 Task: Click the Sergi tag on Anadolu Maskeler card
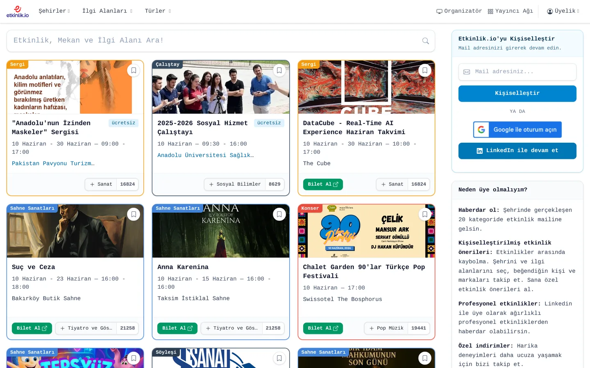[x=18, y=64]
